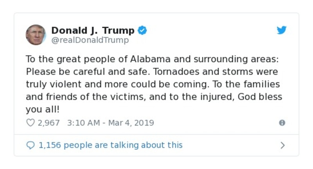Click the Donald J. Trump display name
The width and height of the screenshot is (313, 169).
click(93, 31)
